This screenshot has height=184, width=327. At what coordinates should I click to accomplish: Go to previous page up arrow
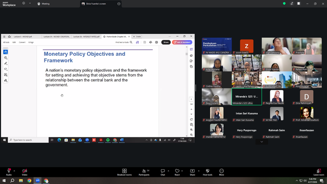191,109
